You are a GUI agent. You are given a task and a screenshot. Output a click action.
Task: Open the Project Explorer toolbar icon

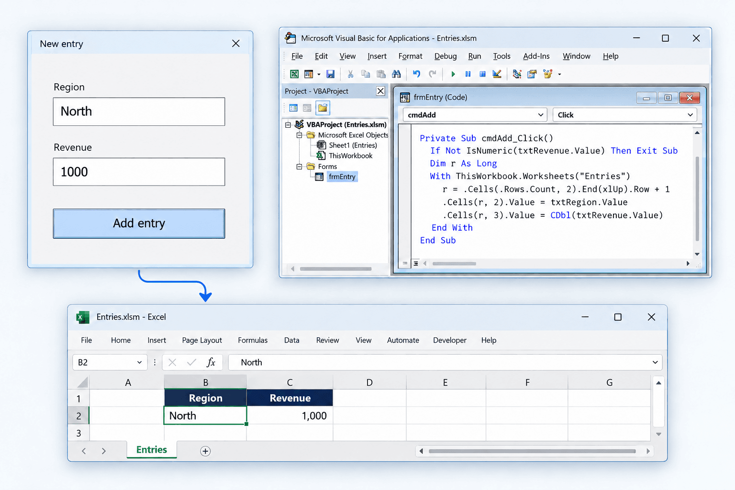[x=517, y=74]
